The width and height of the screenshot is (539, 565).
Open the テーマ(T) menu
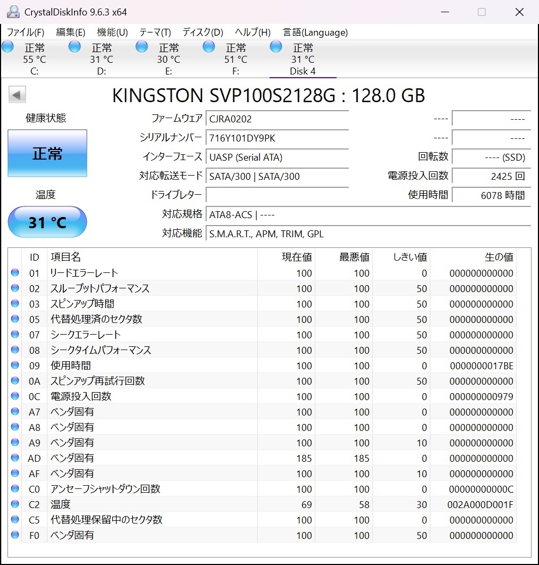click(155, 32)
